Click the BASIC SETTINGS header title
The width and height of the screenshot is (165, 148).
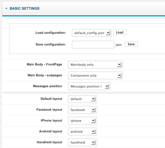24,9
